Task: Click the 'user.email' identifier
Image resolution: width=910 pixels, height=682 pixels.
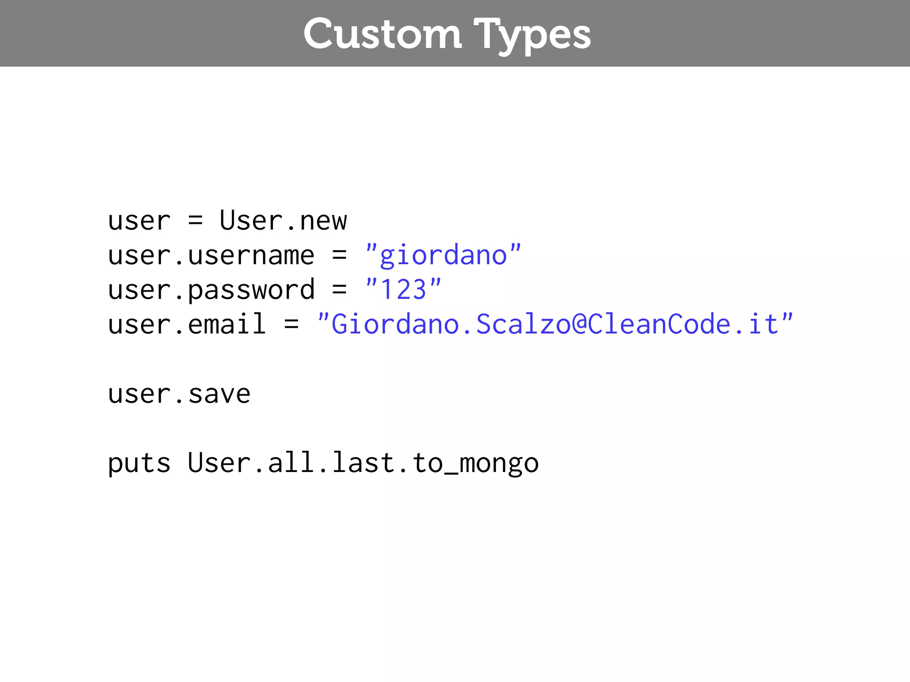Action: [x=187, y=324]
